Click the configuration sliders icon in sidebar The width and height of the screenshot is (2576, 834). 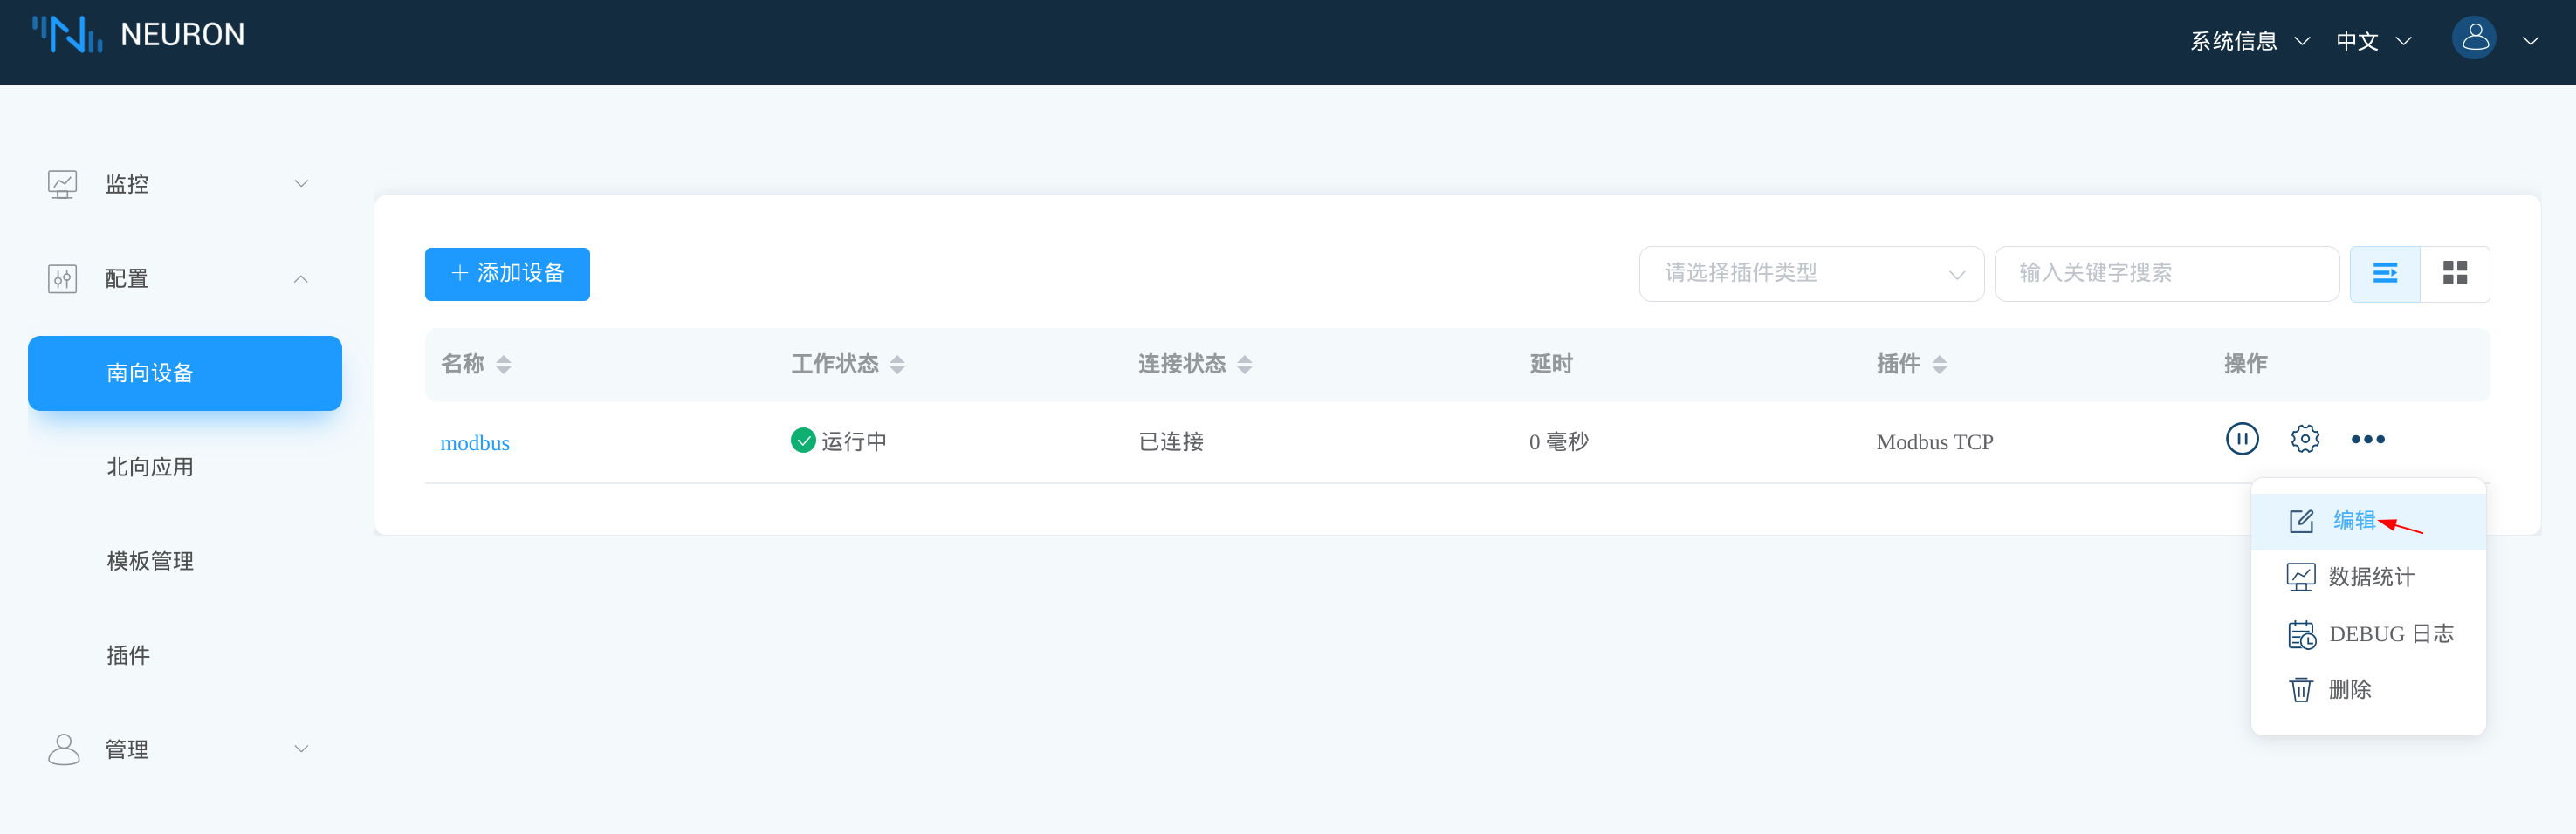[62, 278]
